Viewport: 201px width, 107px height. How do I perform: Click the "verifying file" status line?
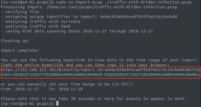(x=20, y=12)
